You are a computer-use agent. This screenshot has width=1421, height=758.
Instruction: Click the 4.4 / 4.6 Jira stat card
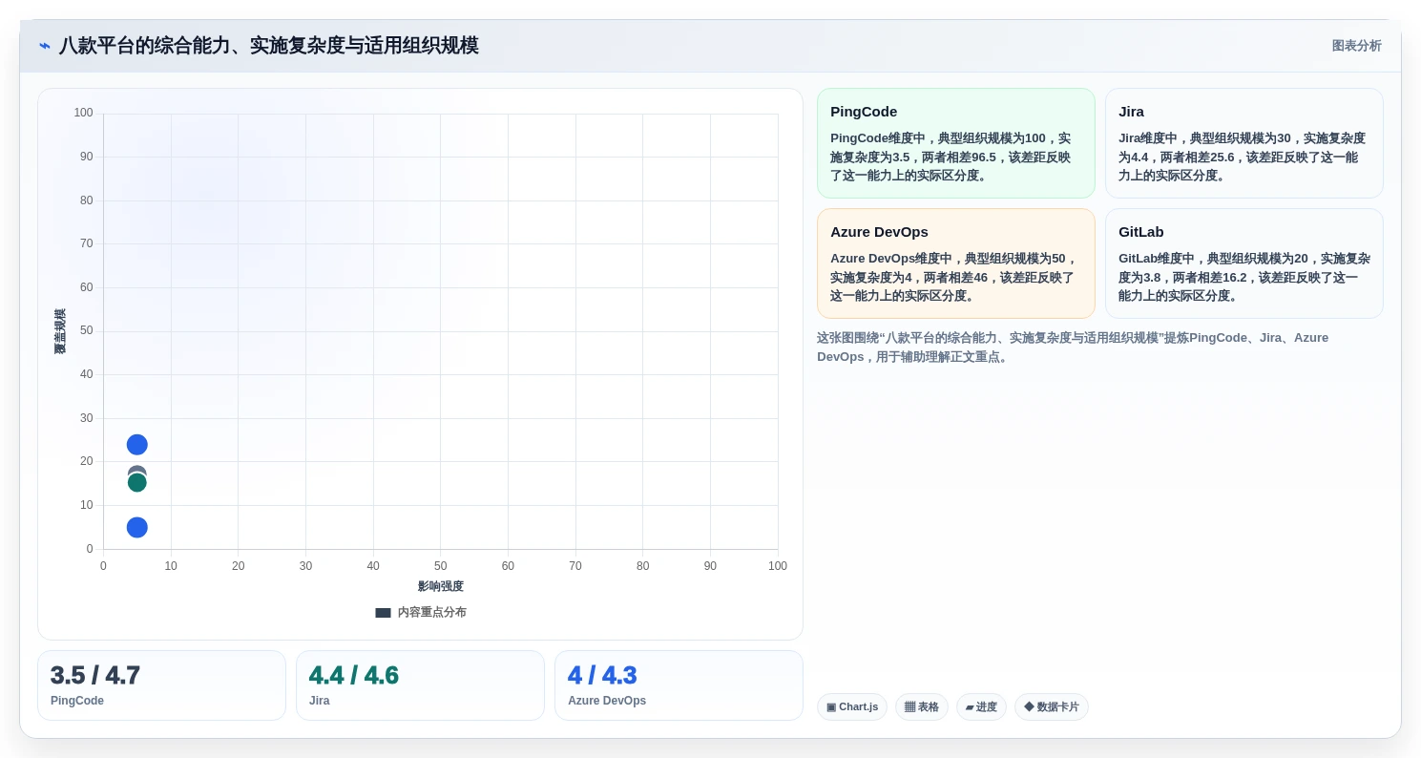(x=420, y=685)
